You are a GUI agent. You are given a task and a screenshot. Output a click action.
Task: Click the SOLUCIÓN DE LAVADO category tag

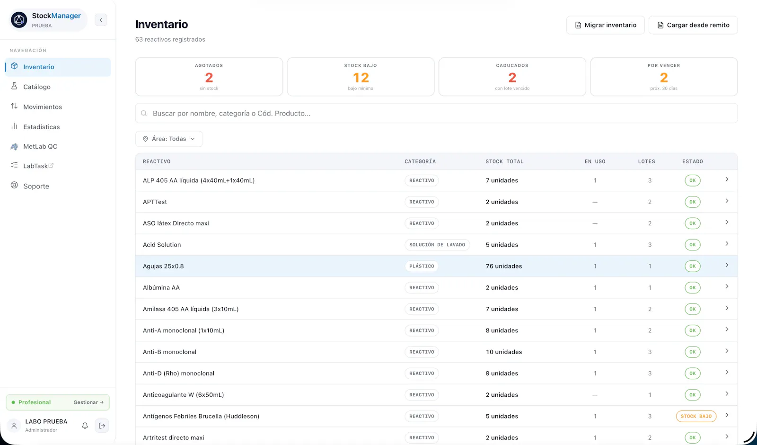point(437,245)
